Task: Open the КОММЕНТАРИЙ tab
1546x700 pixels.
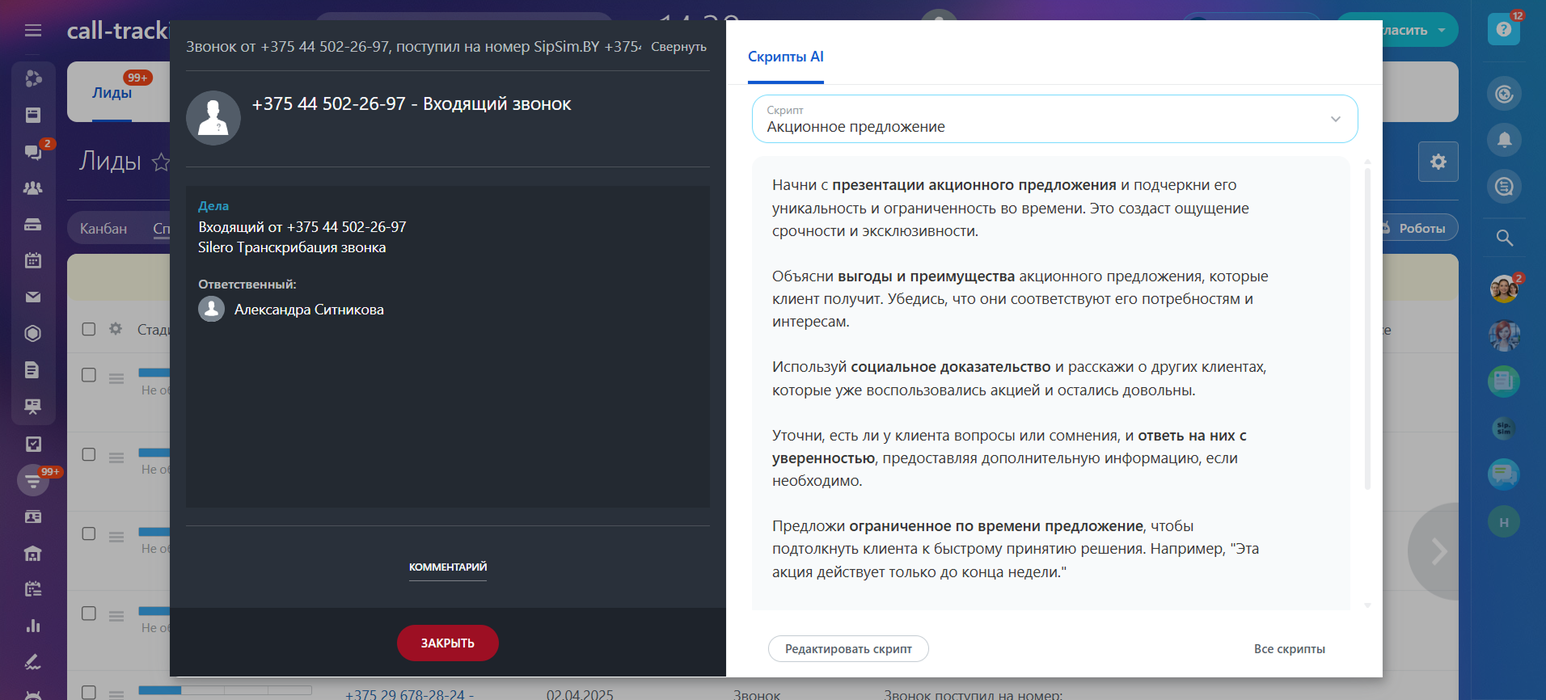Action: (448, 567)
